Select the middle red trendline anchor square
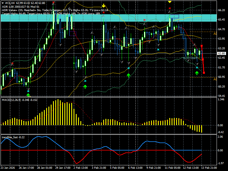The width and height of the screenshot is (228, 171). [x=203, y=60]
